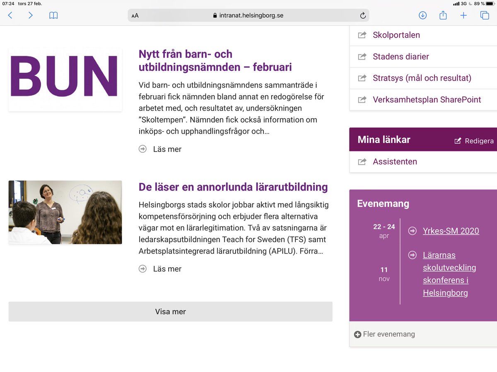Click external-link icon beside Stadens diarier
Screen dimensions: 497x372
tap(362, 57)
